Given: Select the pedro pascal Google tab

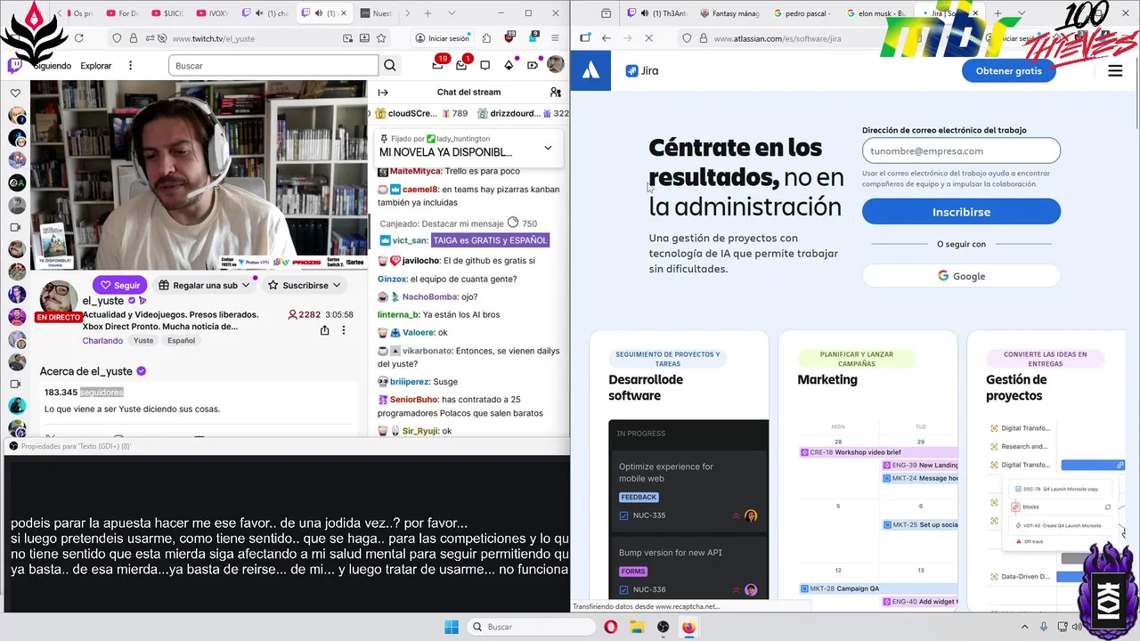Looking at the screenshot, I should (803, 13).
